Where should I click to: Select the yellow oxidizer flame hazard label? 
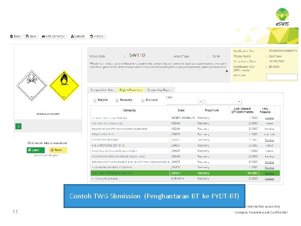(64, 85)
